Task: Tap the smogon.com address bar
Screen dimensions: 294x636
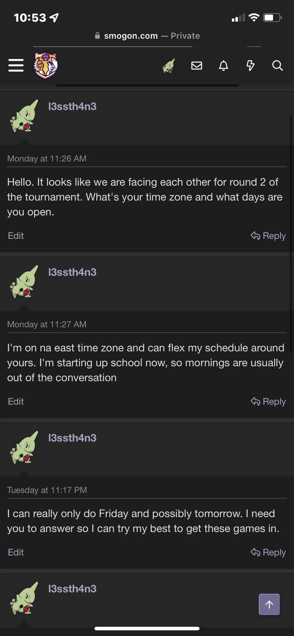Action: (147, 36)
